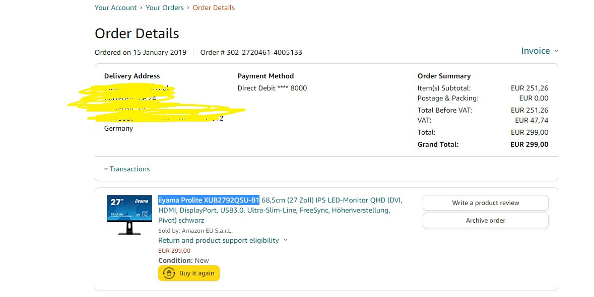594x297 pixels.
Task: Expand the Transactions section
Action: tap(127, 169)
